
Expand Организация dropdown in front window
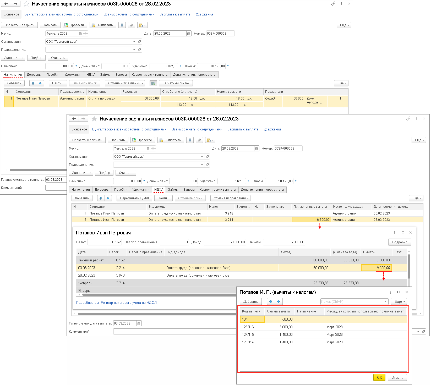coord(202,157)
